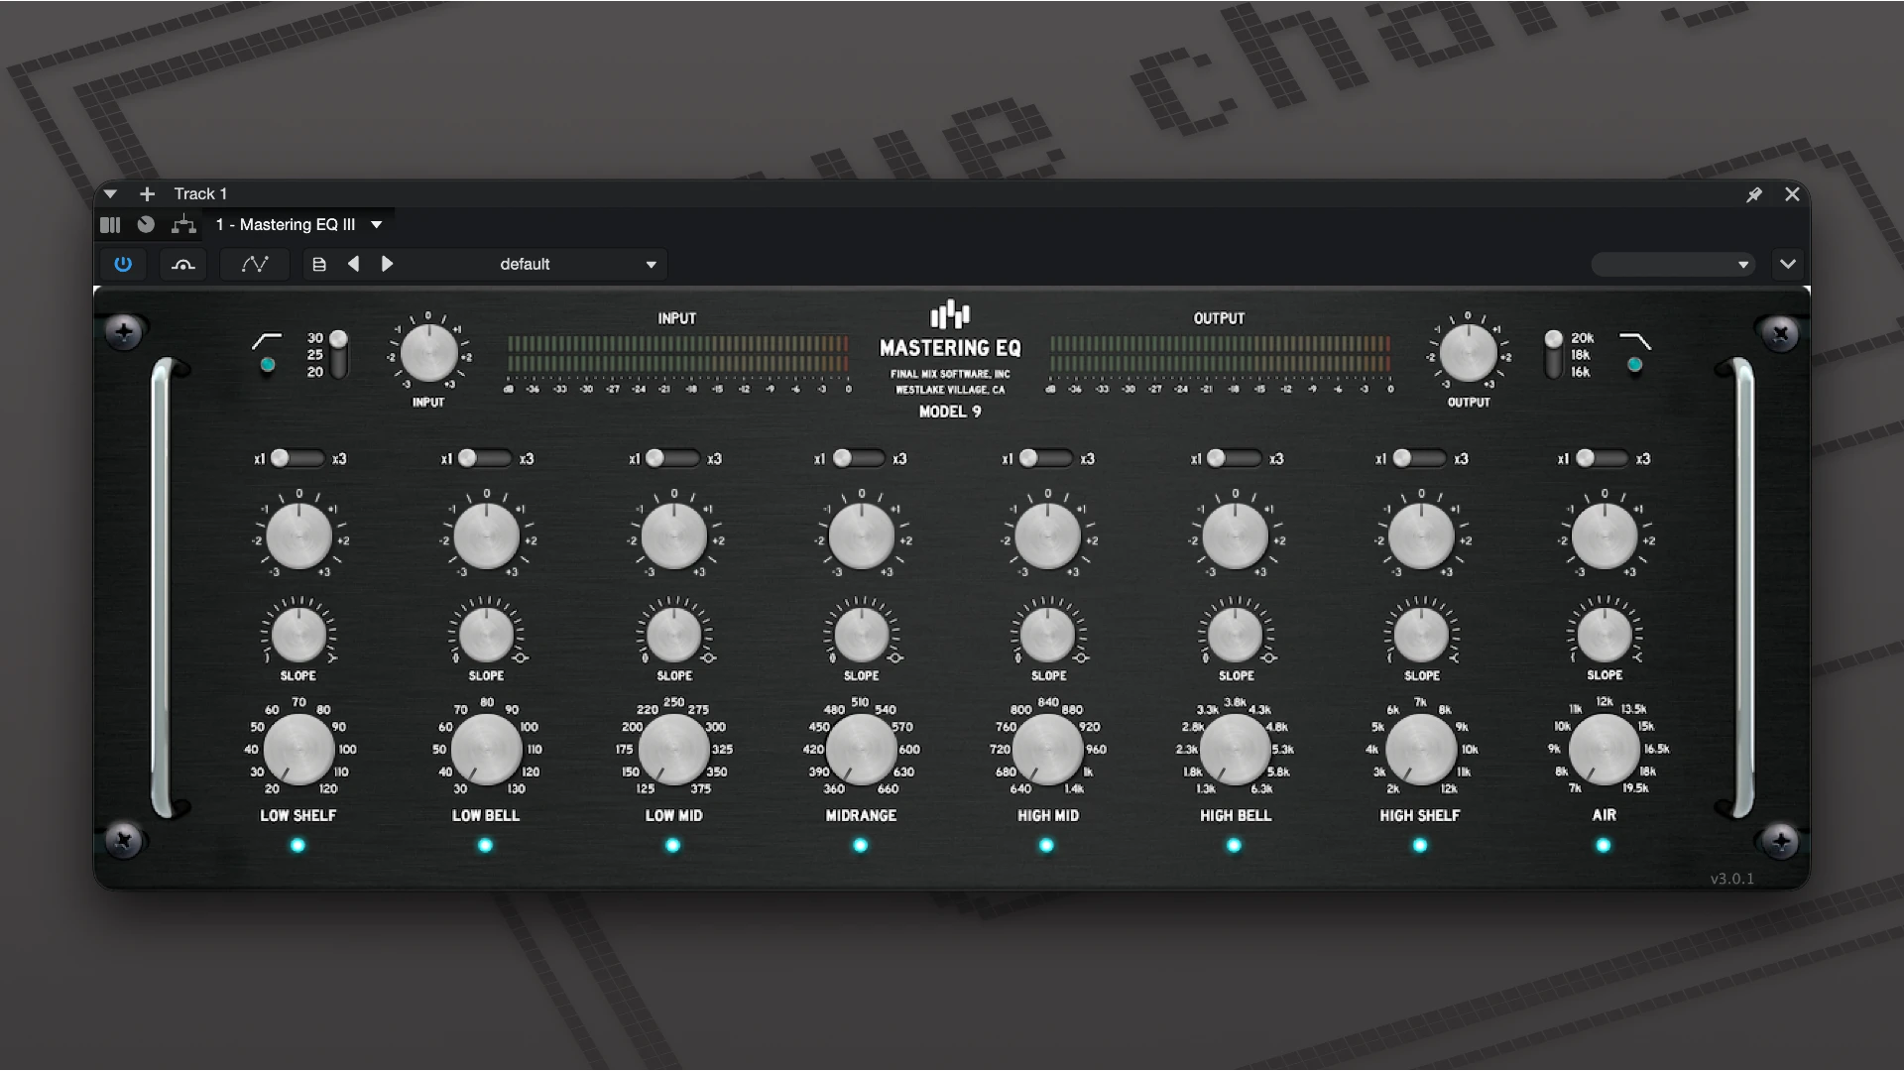Switch HIGH MID x1/x3 range toggle

point(1046,458)
